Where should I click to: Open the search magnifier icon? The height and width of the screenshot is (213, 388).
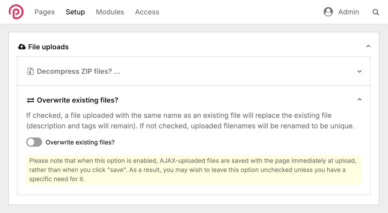click(376, 12)
